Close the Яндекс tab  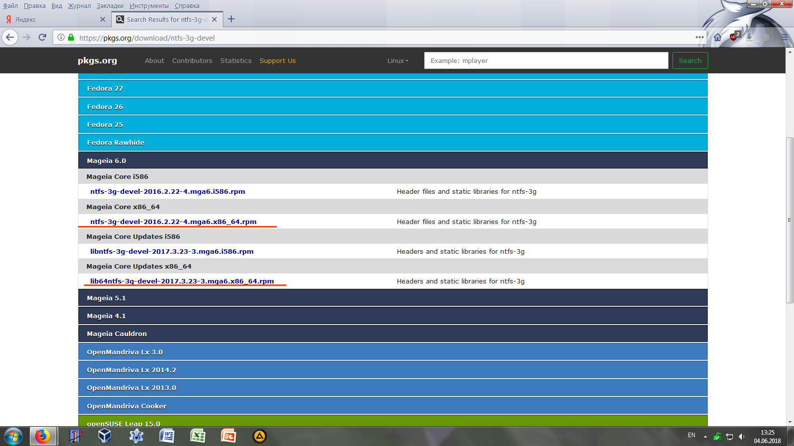tap(103, 19)
